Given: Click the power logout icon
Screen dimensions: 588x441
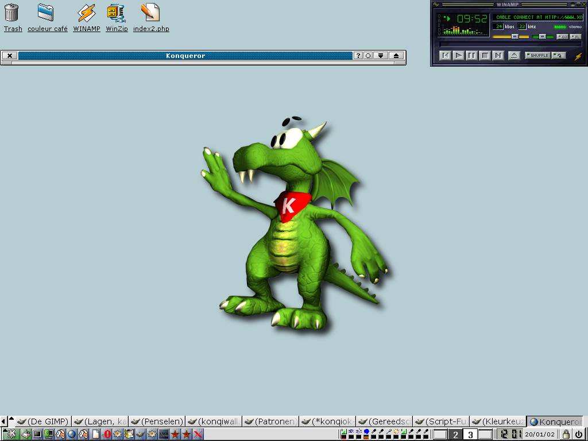Looking at the screenshot, I should (579, 434).
